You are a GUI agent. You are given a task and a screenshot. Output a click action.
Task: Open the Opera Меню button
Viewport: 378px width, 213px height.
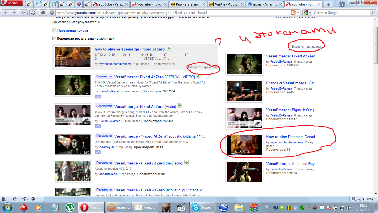tap(12, 3)
